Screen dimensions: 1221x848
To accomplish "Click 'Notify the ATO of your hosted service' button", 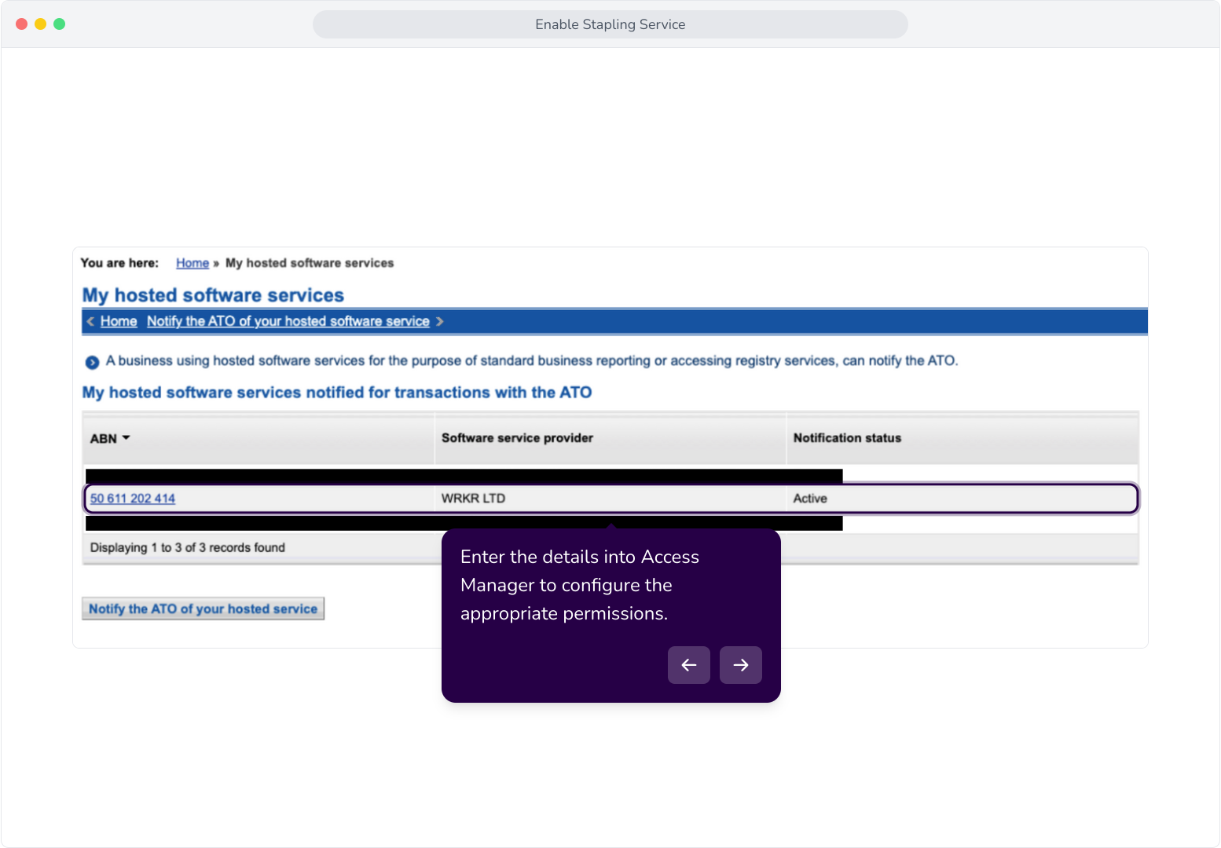I will (203, 609).
